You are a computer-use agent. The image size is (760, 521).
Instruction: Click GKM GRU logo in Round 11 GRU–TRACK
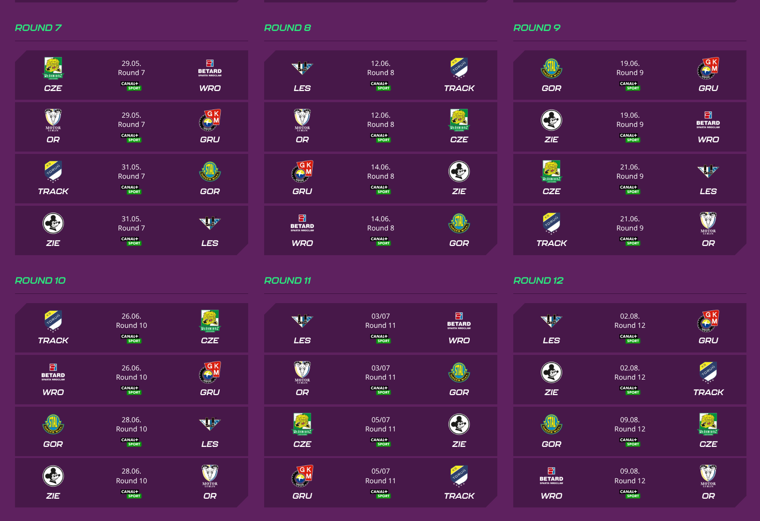[302, 476]
